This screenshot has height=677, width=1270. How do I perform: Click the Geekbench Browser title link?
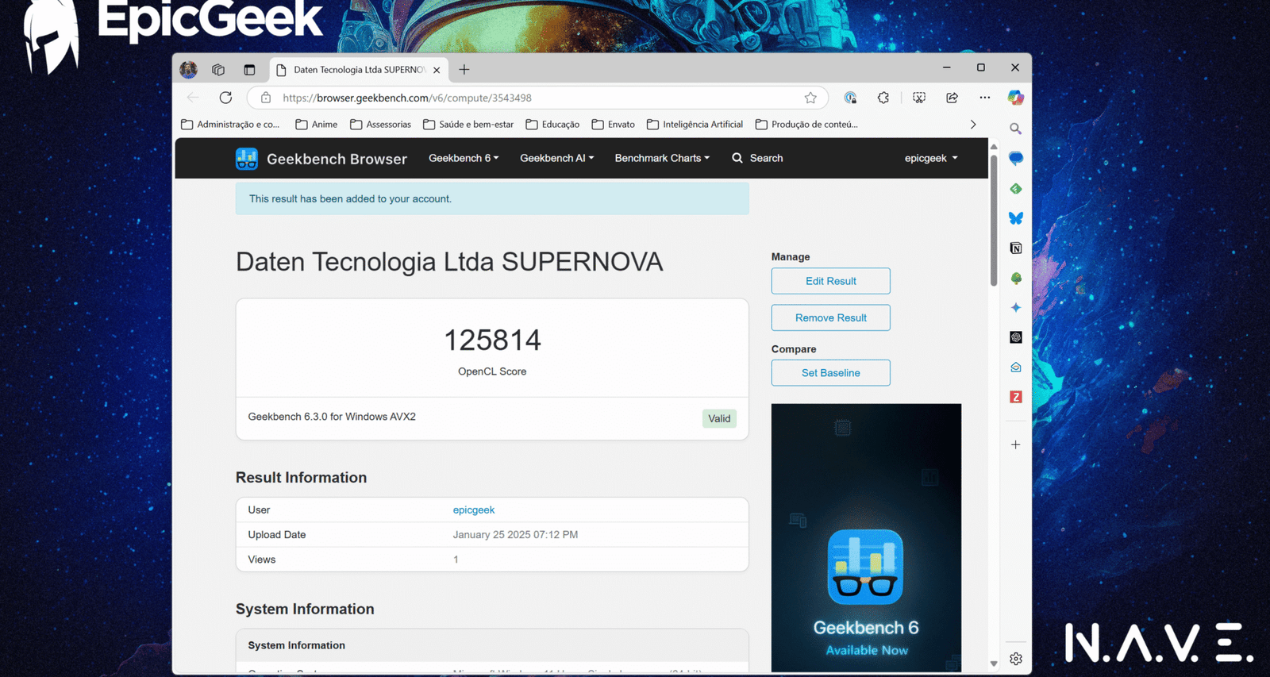tap(337, 159)
